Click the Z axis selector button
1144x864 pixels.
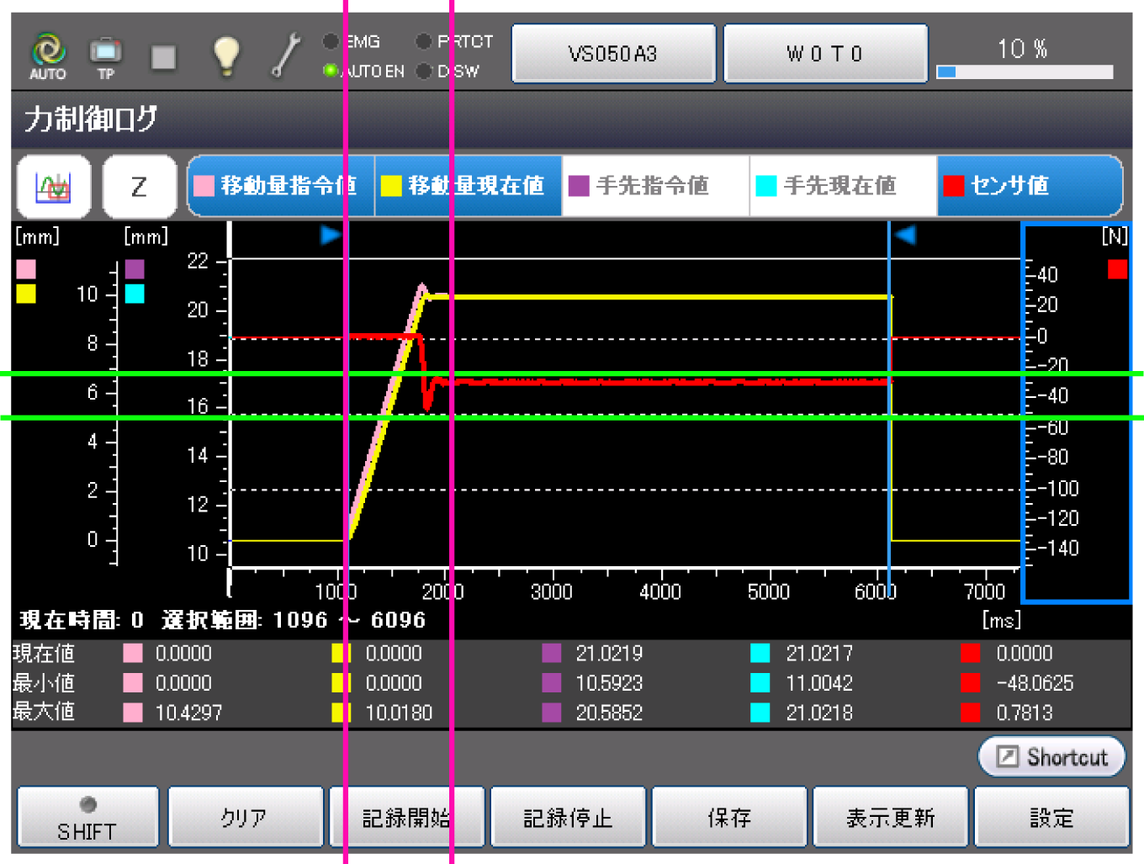click(x=139, y=186)
